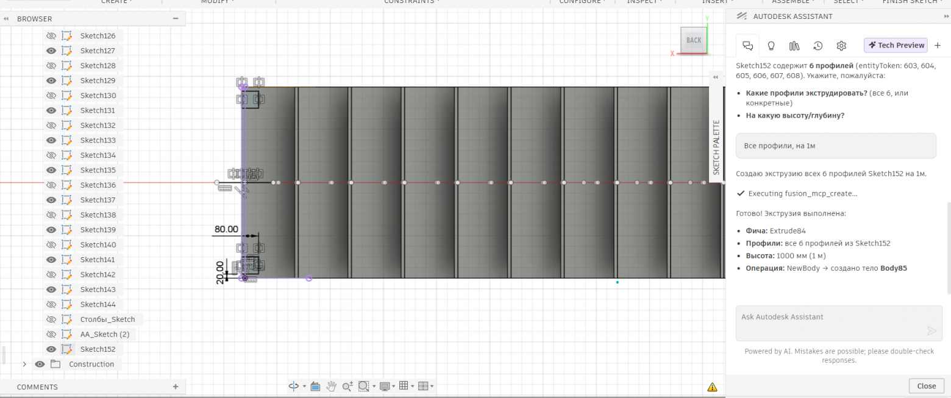Viewport: 951px width, 398px height.
Task: Click the Tech Preview button
Action: [896, 45]
